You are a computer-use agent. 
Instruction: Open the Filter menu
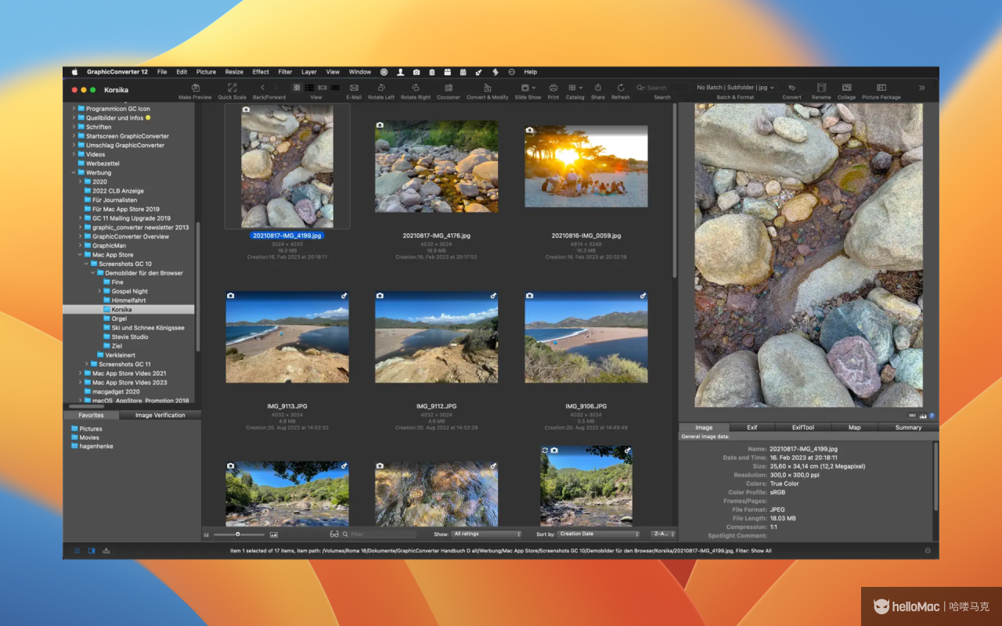pyautogui.click(x=286, y=72)
